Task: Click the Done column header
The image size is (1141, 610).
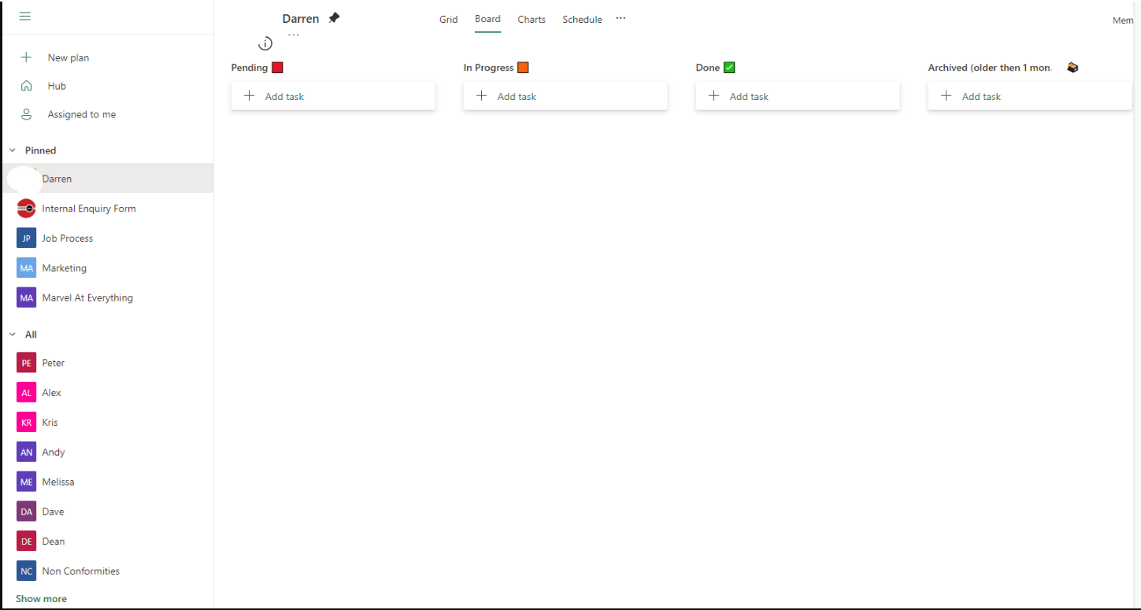Action: [715, 68]
